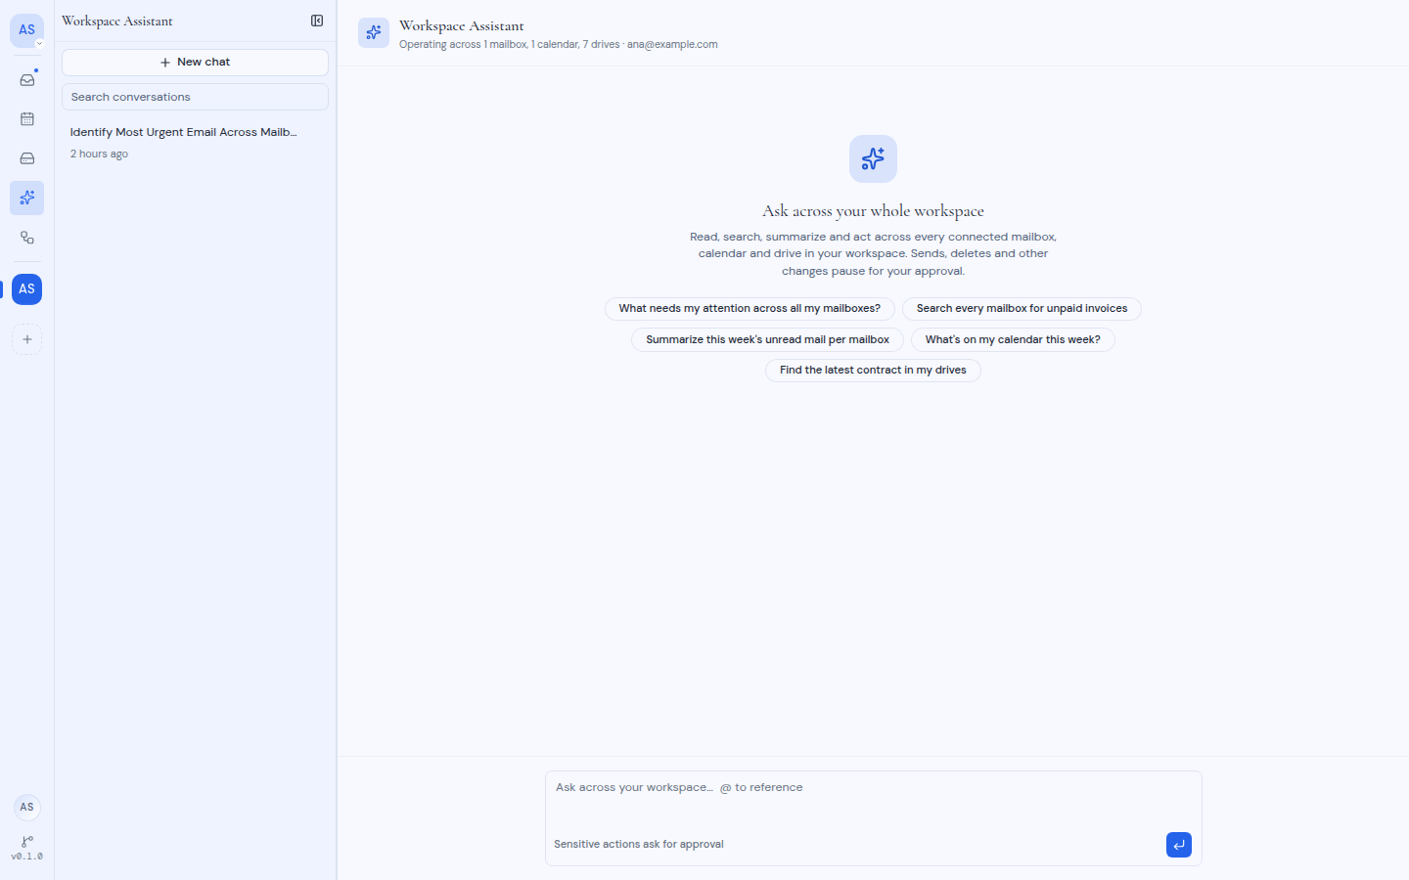This screenshot has width=1409, height=880.
Task: Choose 'What needs my attention across all my mailboxes?'
Action: click(x=750, y=309)
